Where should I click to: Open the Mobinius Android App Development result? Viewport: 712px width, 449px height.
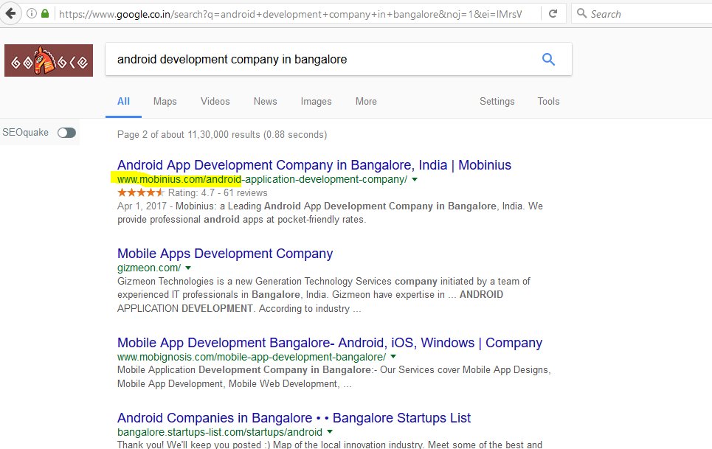313,164
